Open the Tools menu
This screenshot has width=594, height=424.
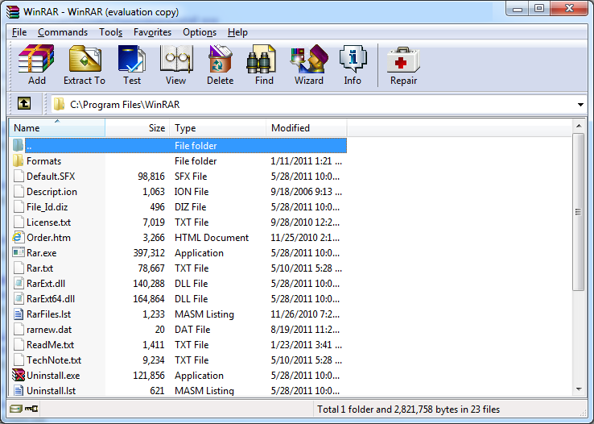click(x=110, y=32)
